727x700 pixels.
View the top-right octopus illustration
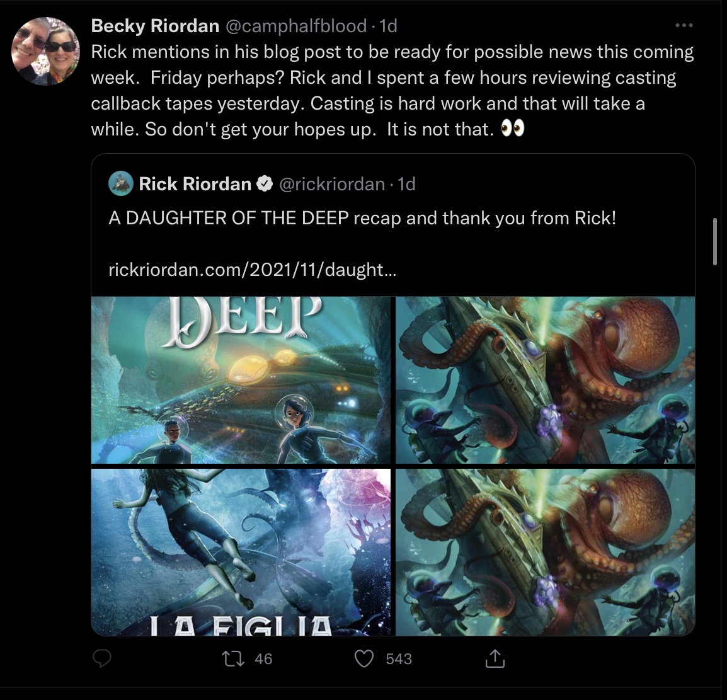pos(546,380)
